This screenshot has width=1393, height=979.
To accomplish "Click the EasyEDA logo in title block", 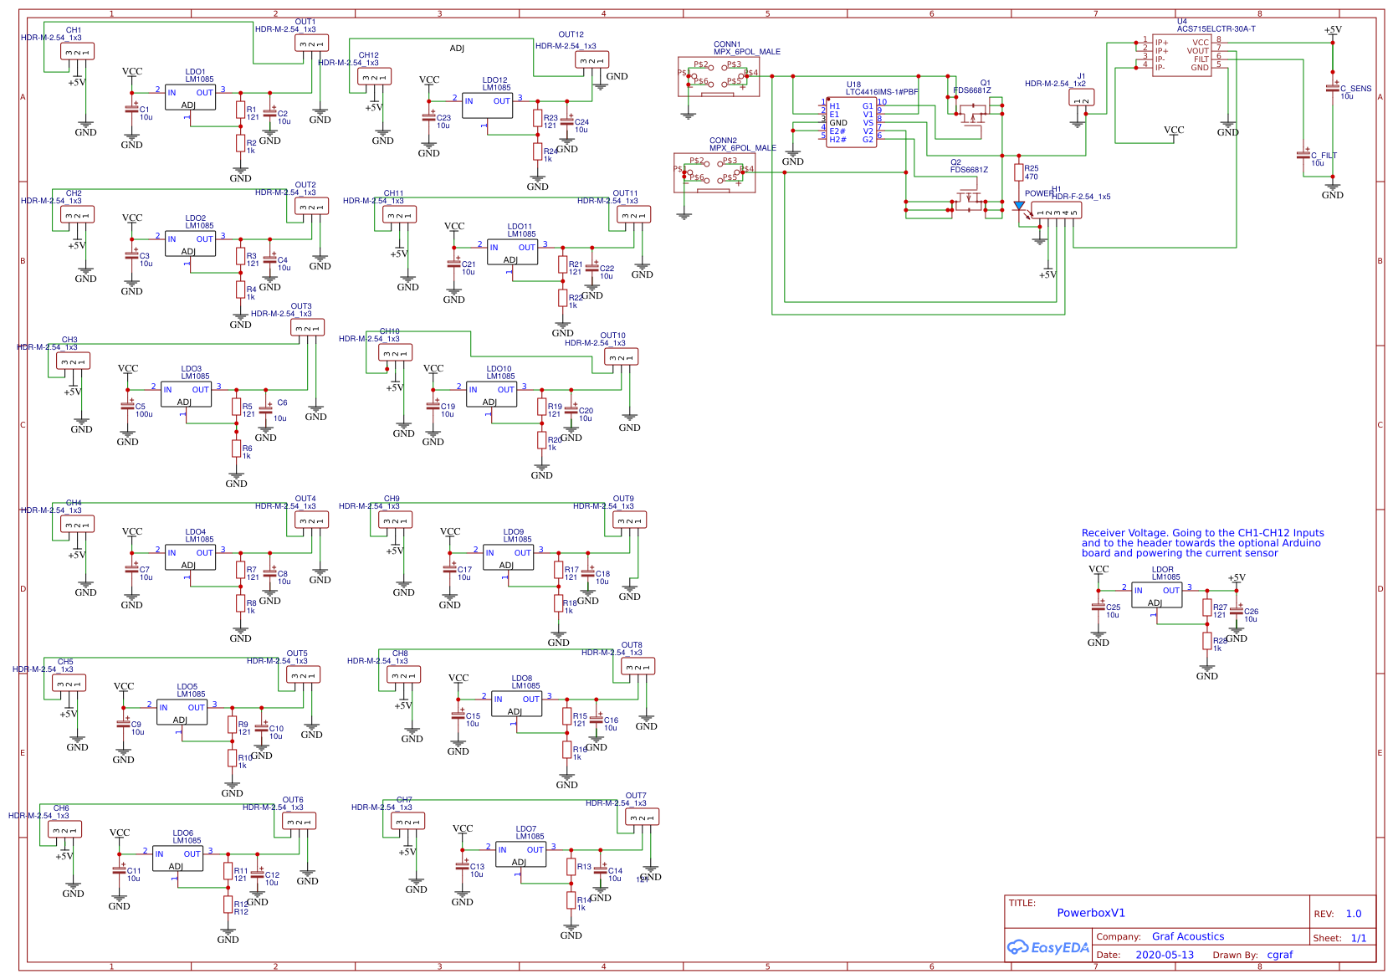I will coord(1047,947).
